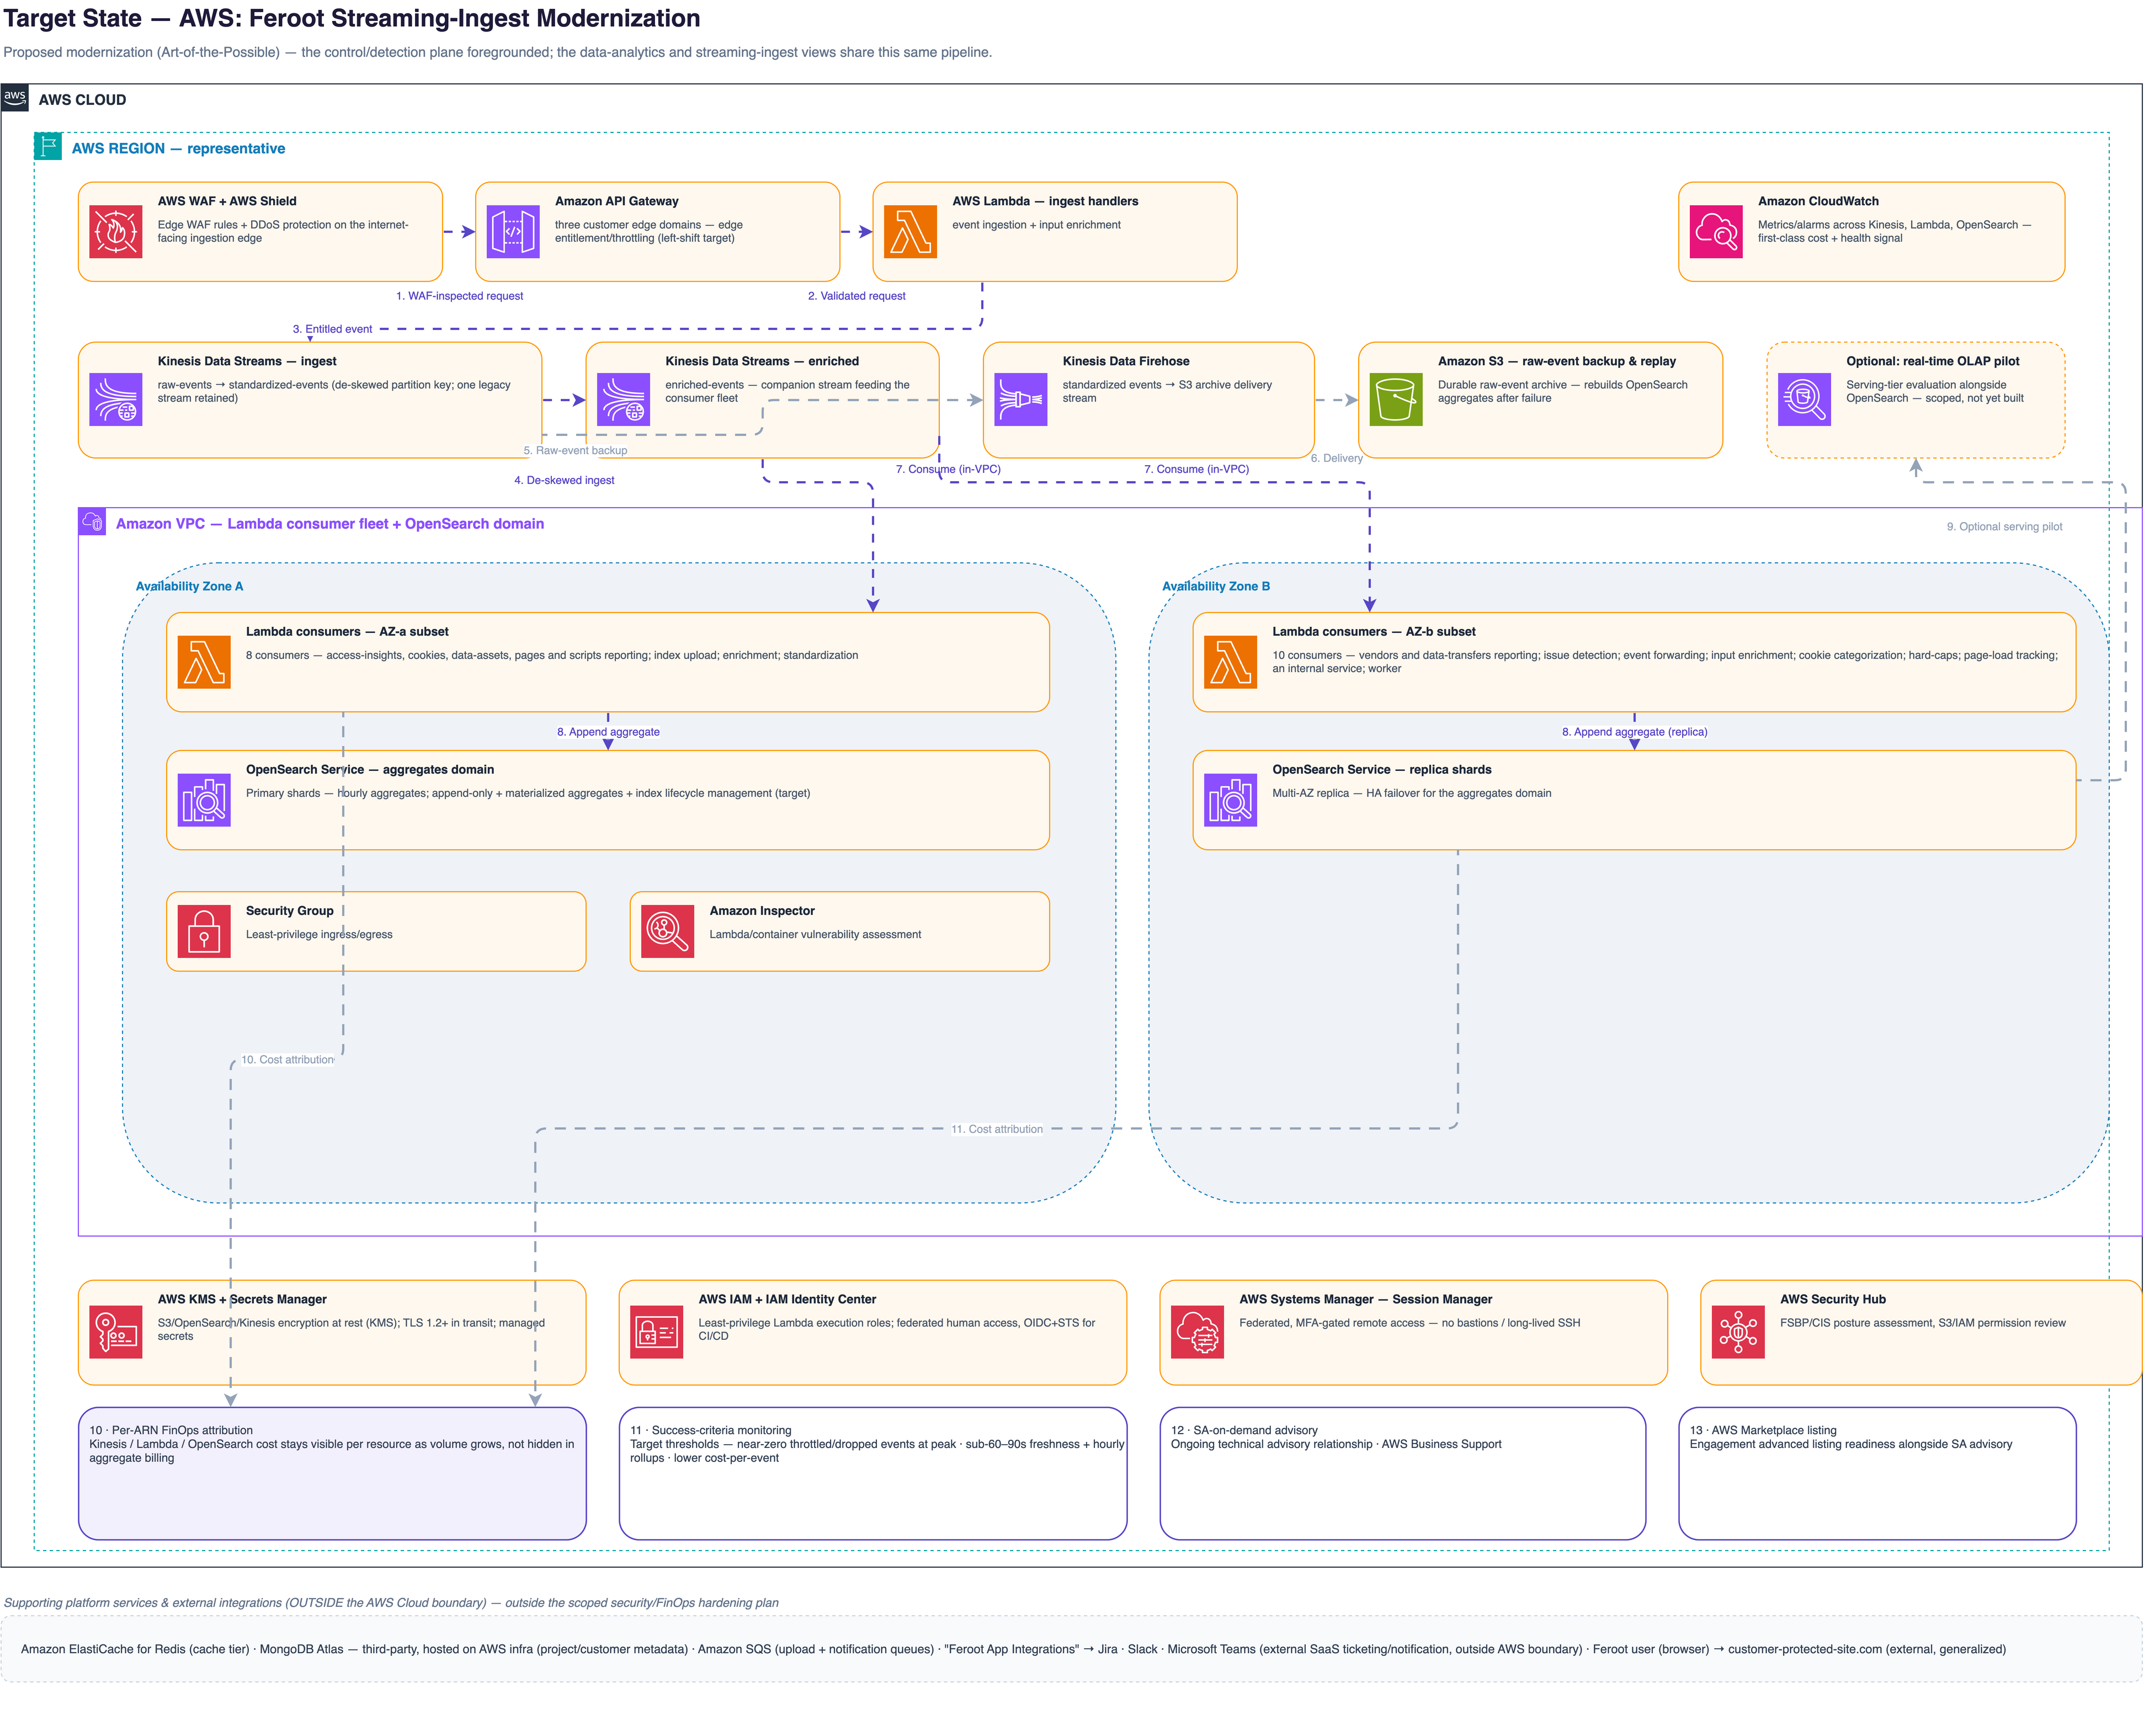This screenshot has width=2144, height=1736.
Task: Click the Lambda consumers AZ-b icon
Action: coord(1230,662)
